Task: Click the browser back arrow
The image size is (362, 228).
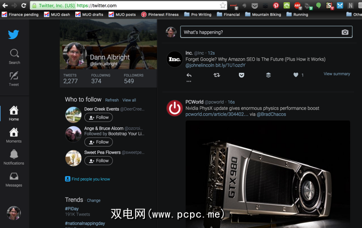Action: 5,5
